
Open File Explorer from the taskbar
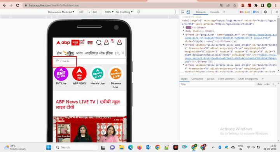(122, 147)
